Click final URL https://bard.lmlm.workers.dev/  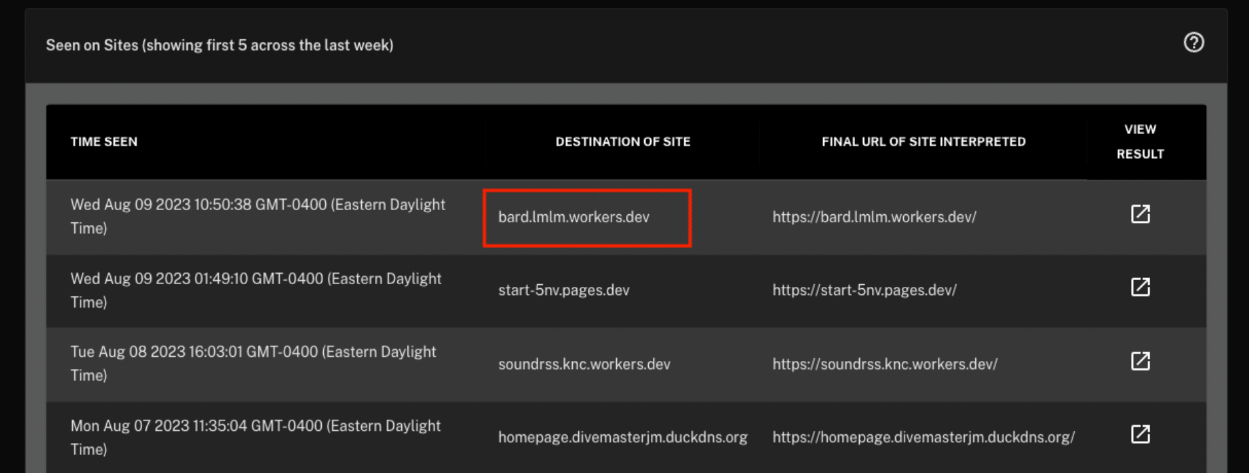pos(875,217)
